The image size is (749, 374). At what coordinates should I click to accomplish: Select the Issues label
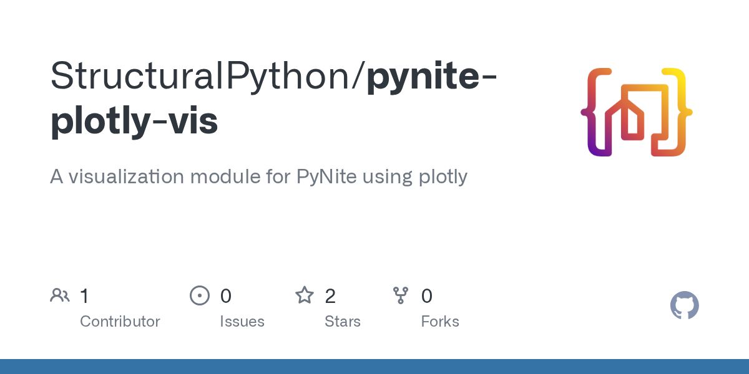(x=242, y=322)
